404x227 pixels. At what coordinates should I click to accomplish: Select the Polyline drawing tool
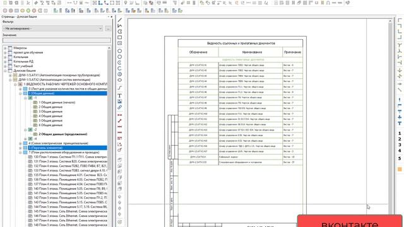pyautogui.click(x=120, y=26)
